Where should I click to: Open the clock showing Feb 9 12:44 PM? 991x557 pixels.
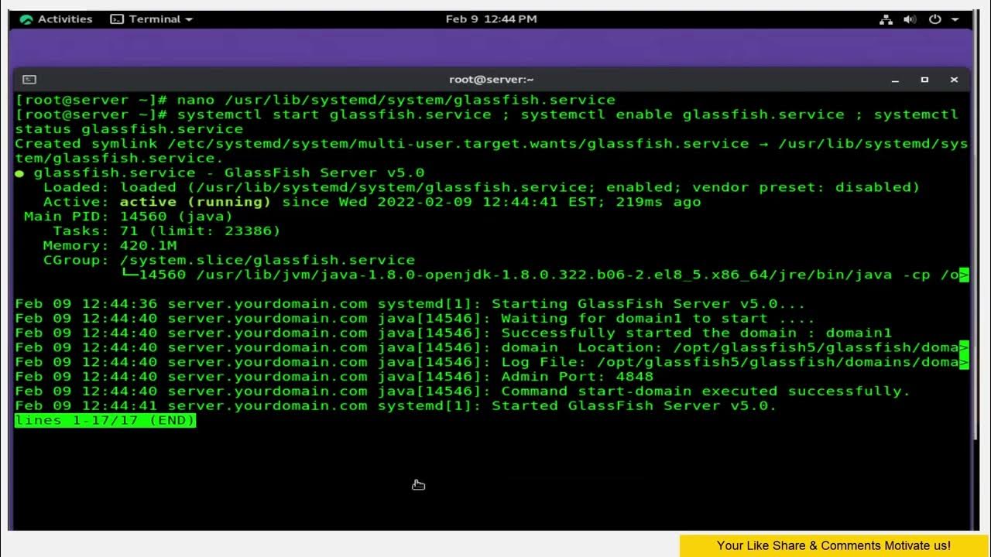[491, 19]
